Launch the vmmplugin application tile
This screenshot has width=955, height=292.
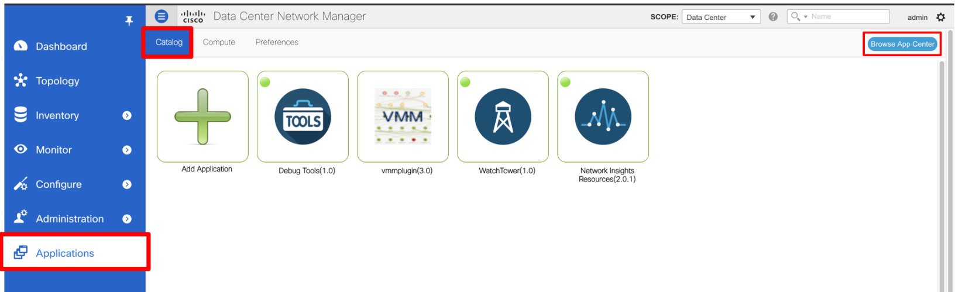403,117
